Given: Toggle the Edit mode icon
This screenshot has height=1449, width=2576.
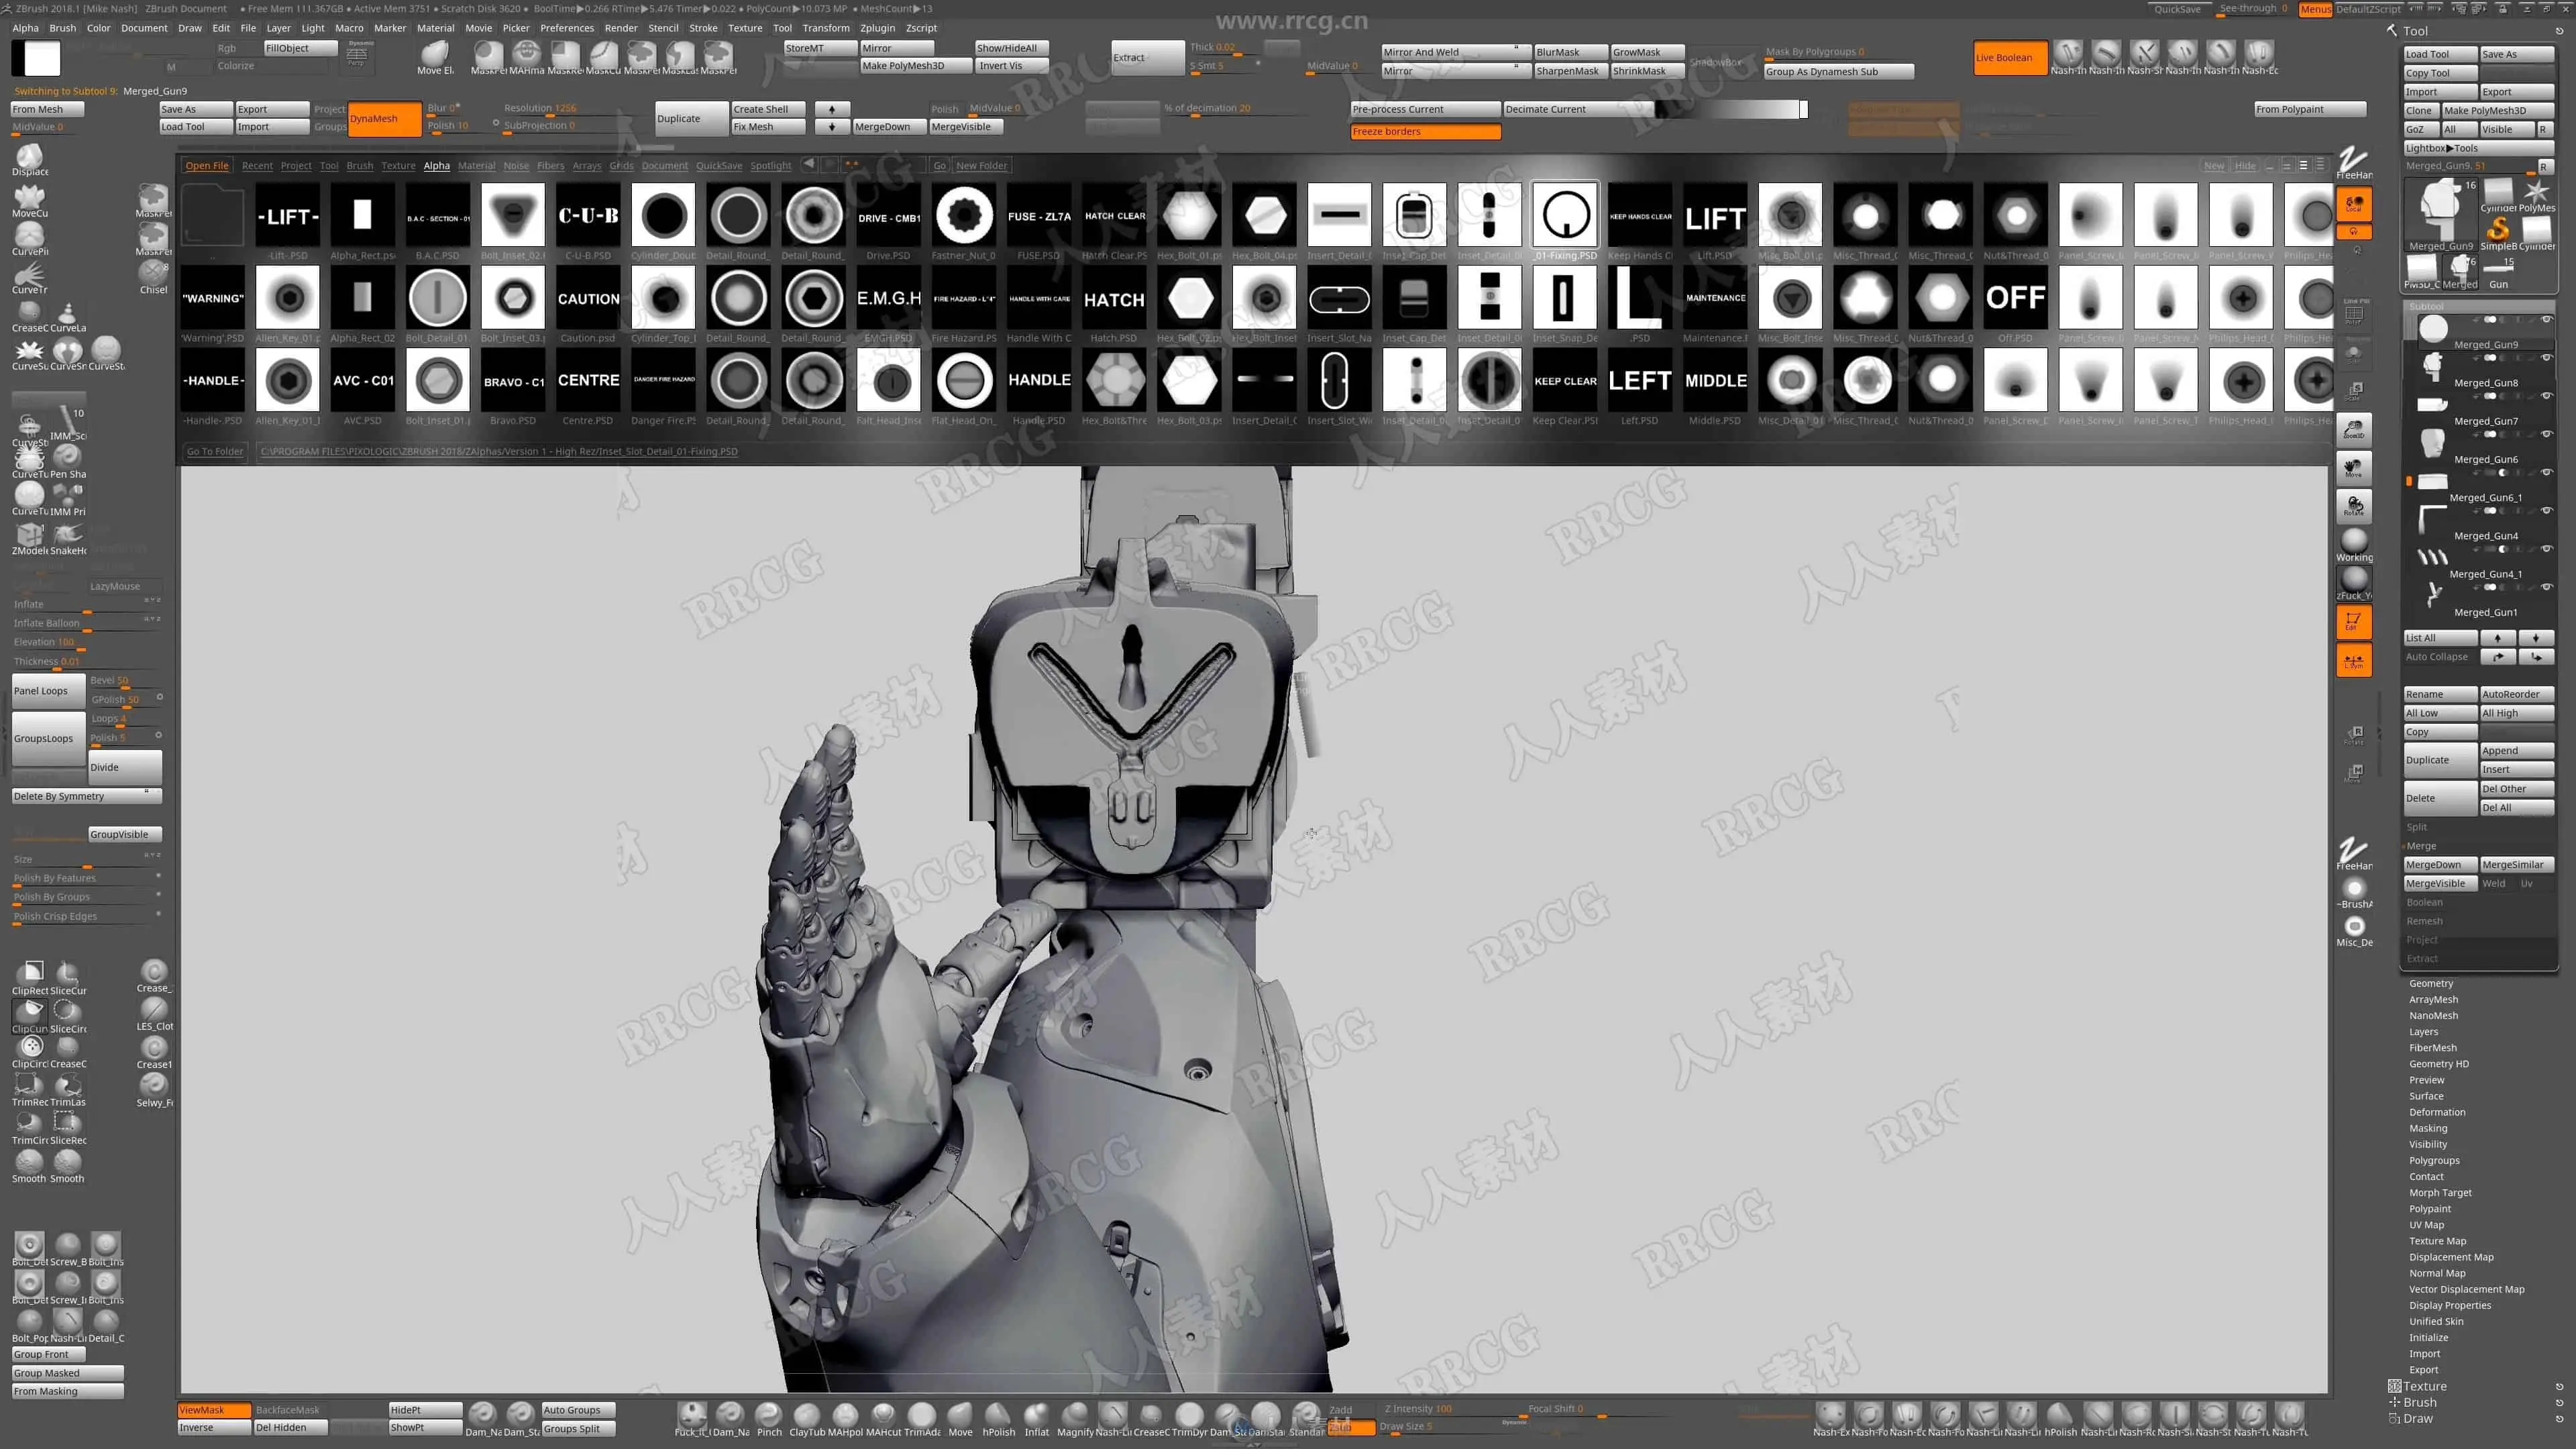Looking at the screenshot, I should tap(2354, 621).
